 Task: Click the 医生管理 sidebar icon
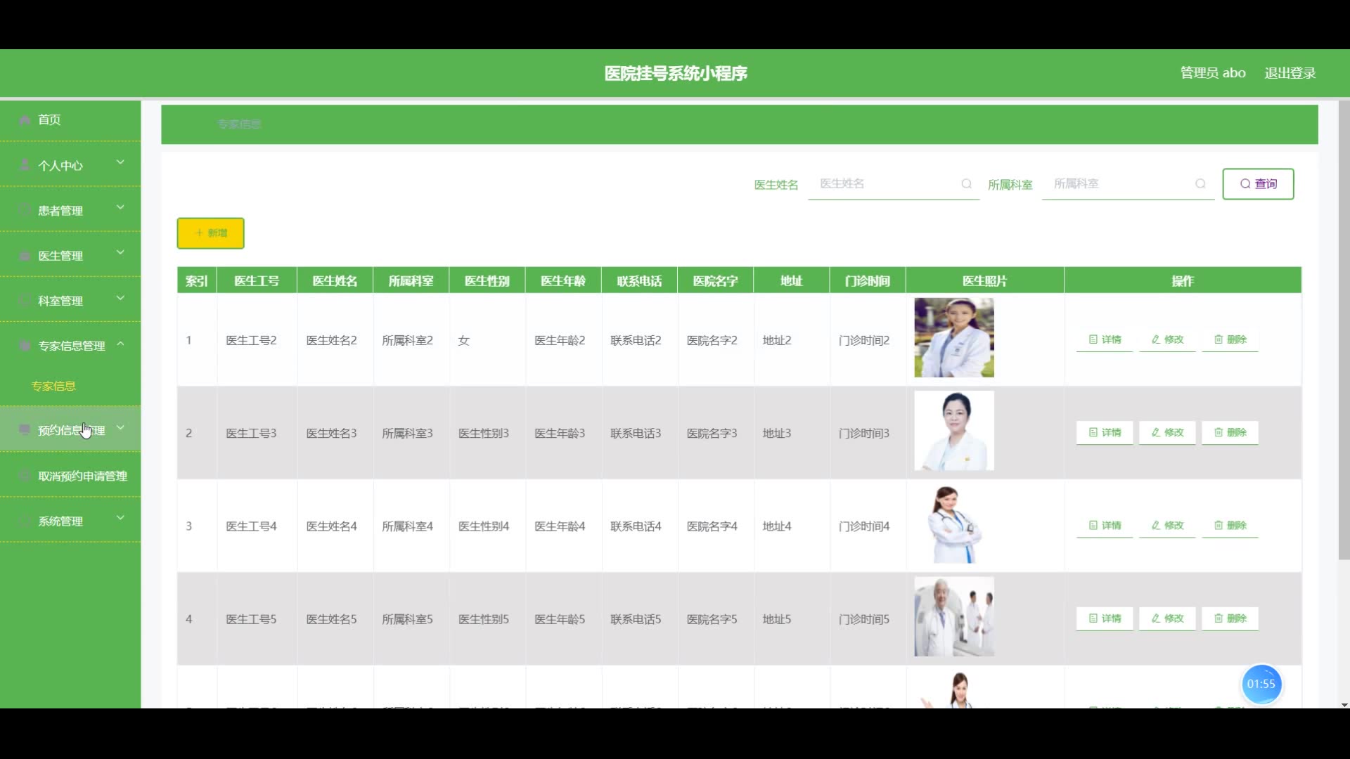pos(25,256)
